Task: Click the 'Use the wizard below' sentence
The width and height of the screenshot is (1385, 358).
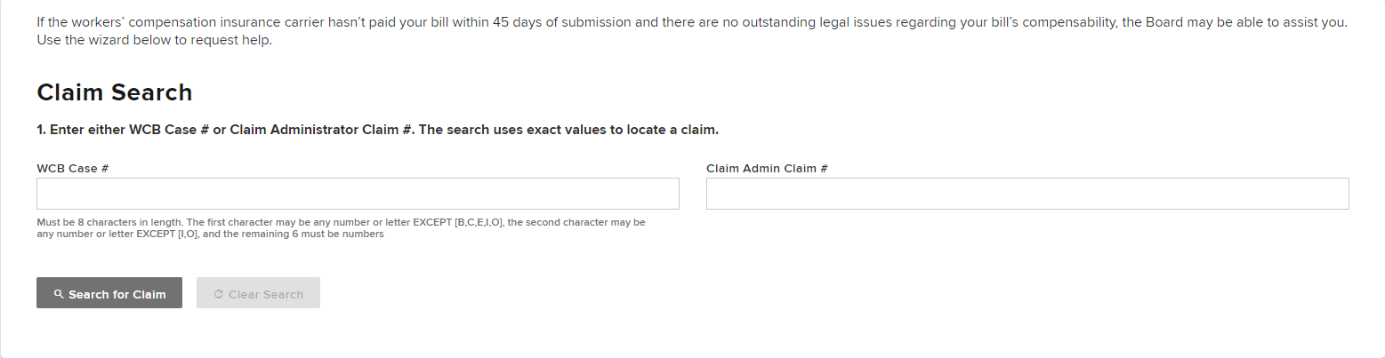Action: (x=154, y=41)
